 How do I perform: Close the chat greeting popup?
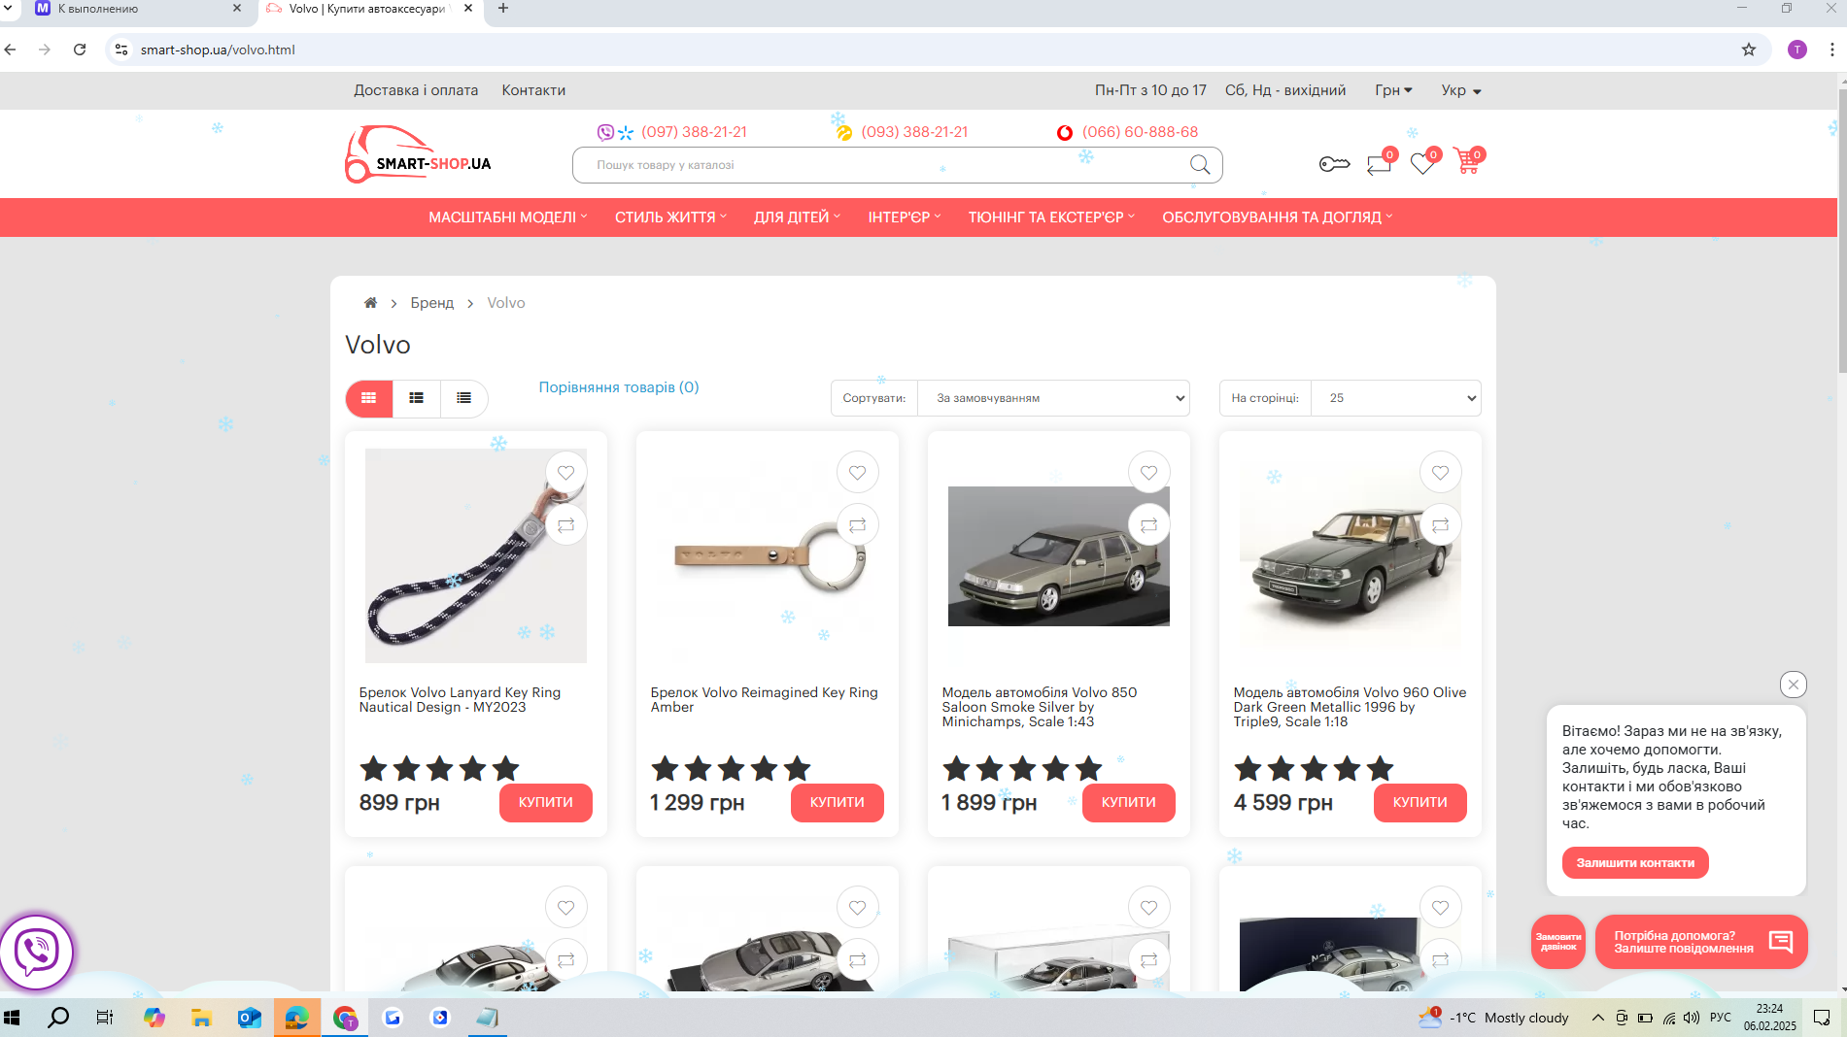coord(1794,685)
